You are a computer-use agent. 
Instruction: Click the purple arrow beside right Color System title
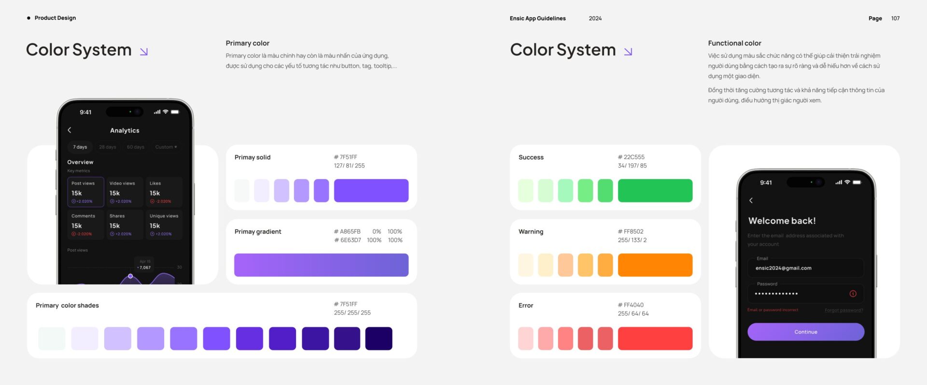628,52
